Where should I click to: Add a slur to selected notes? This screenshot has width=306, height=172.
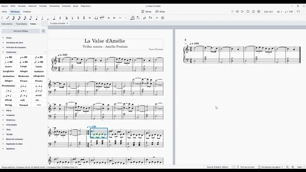[x=102, y=18]
